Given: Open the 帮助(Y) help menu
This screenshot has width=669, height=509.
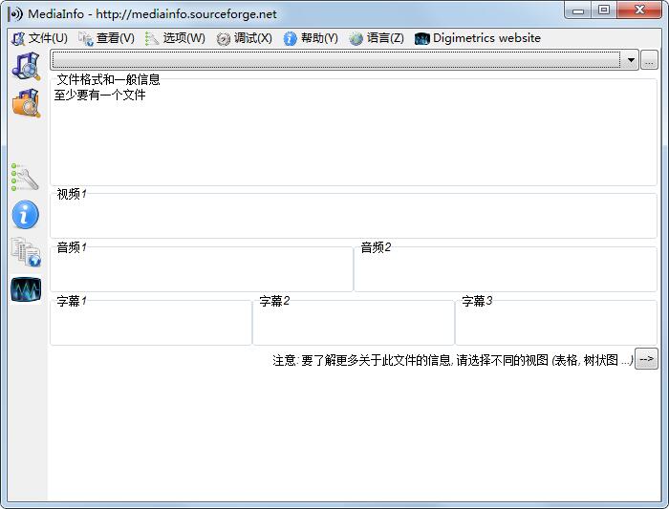Looking at the screenshot, I should click(311, 38).
